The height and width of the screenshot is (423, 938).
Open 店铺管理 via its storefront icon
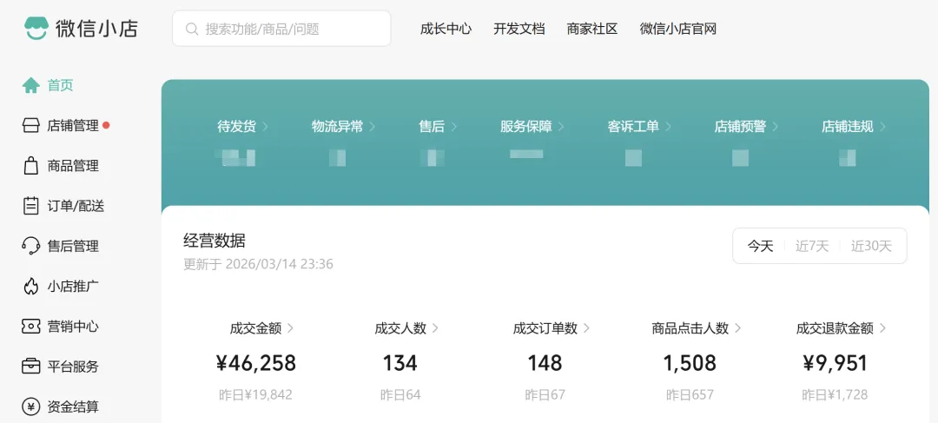point(31,126)
